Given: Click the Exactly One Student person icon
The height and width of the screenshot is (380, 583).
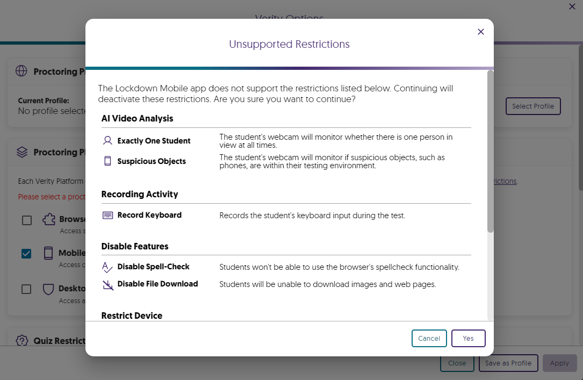Looking at the screenshot, I should (107, 141).
